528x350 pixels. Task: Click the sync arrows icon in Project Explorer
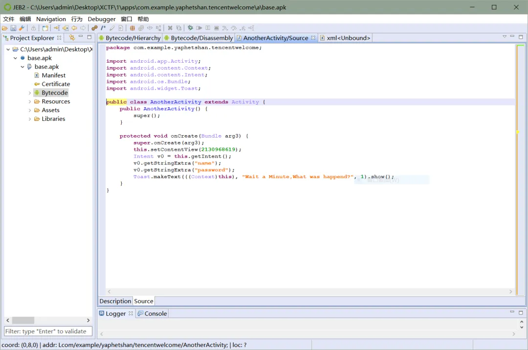[x=72, y=38]
